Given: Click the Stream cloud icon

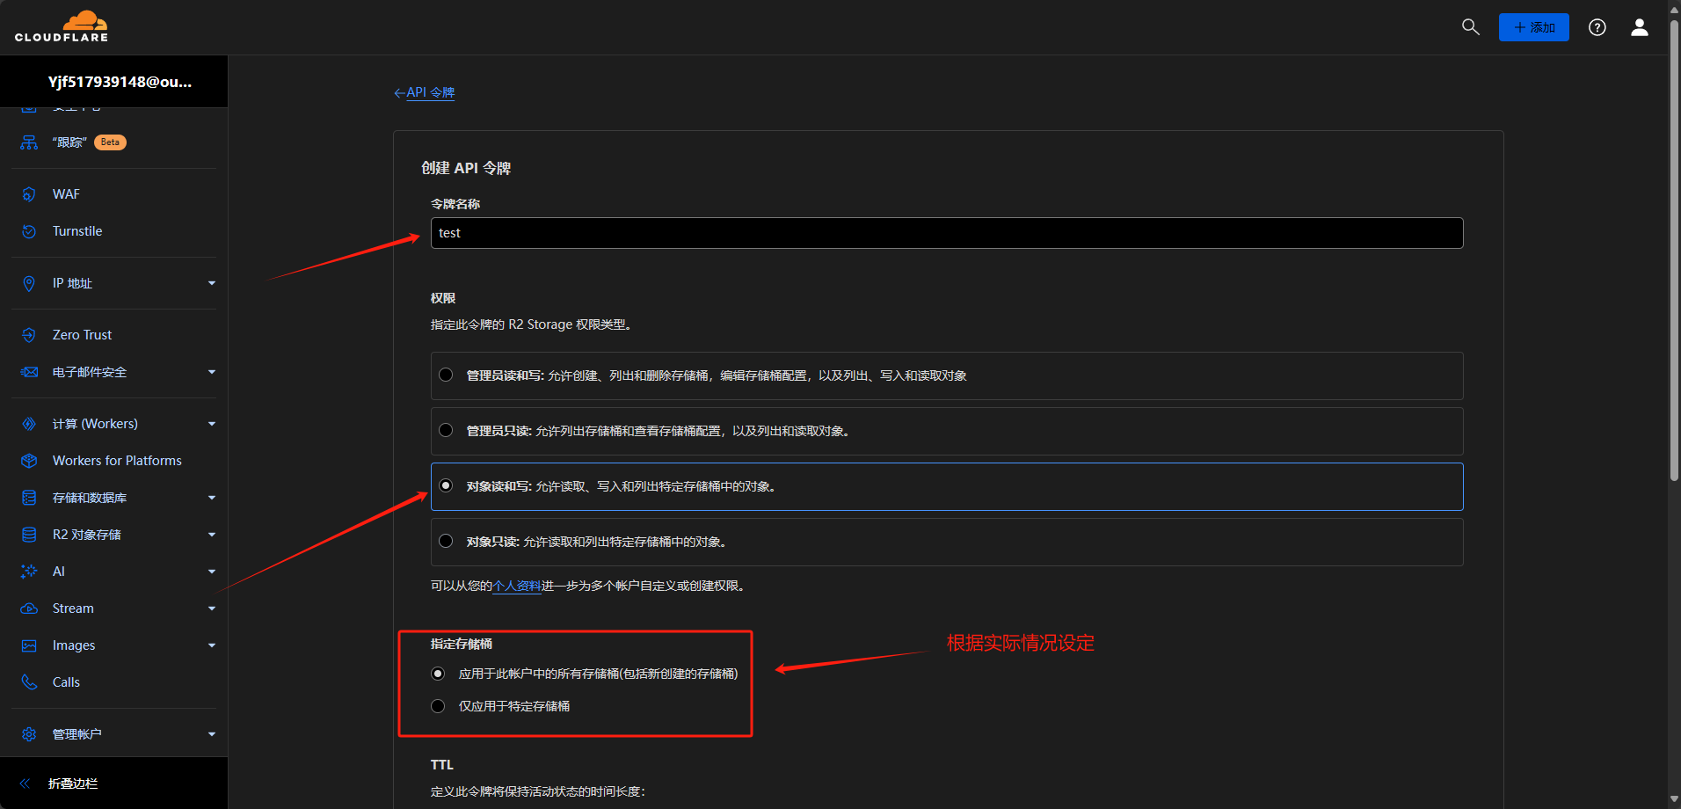Looking at the screenshot, I should pos(29,609).
